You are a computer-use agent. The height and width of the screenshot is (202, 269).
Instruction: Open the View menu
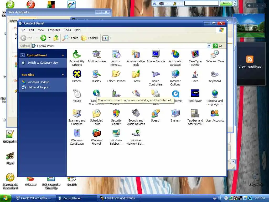[41, 30]
